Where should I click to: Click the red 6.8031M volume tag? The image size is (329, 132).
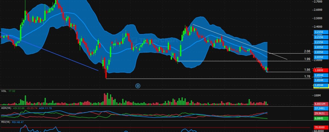[x=320, y=104]
